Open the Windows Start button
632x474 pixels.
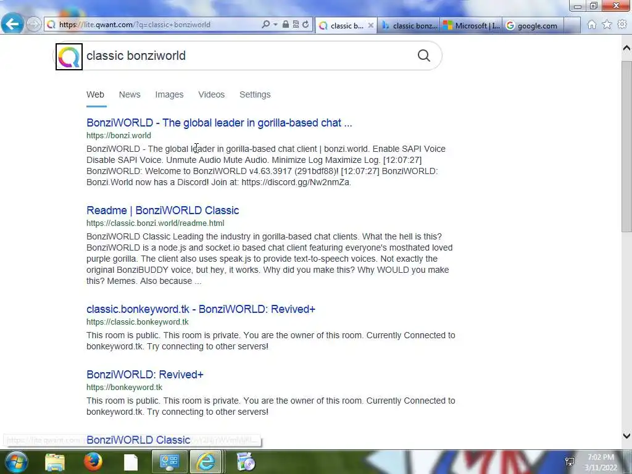[15, 462]
